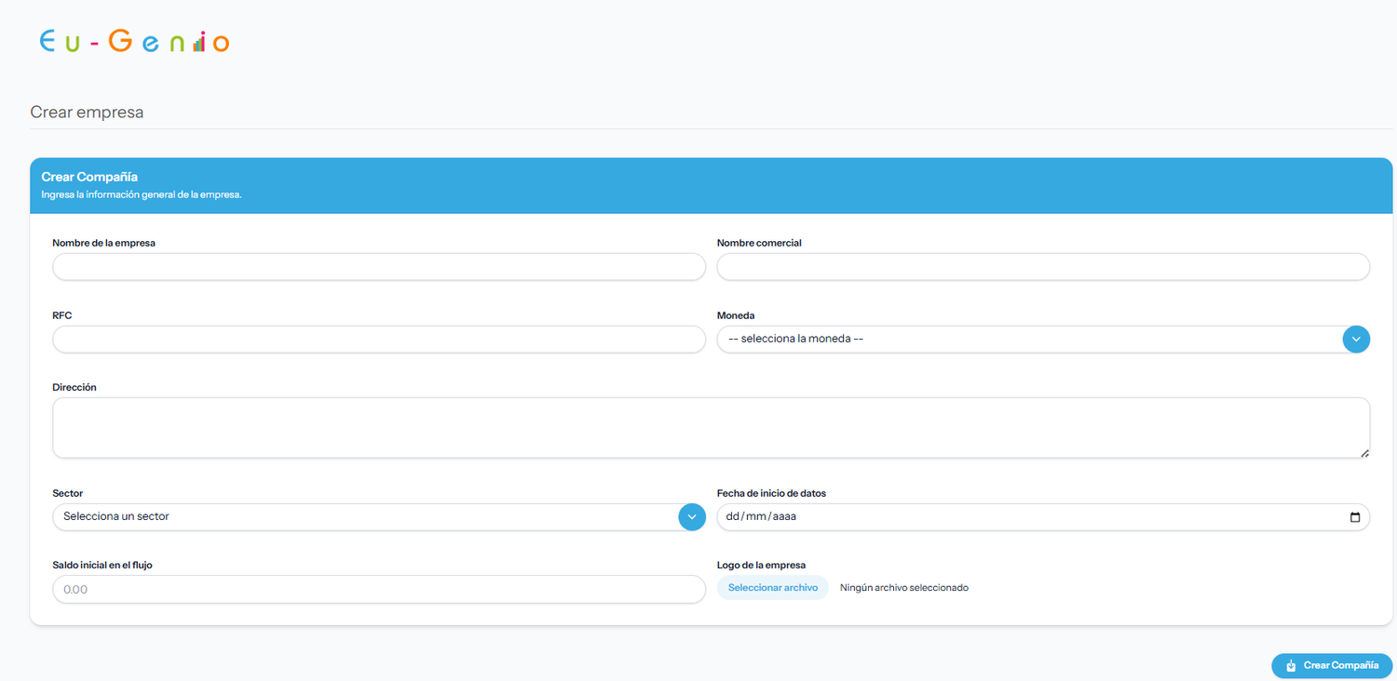Click the Fecha de inicio de datos field
Image resolution: width=1397 pixels, height=681 pixels.
point(1043,517)
